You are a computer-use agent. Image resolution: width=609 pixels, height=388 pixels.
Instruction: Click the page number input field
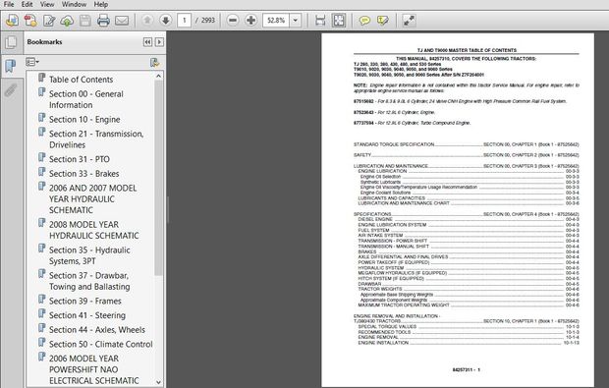(x=184, y=21)
